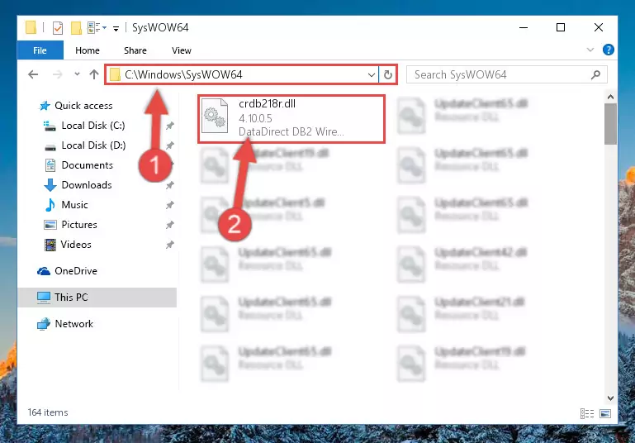Click the New folder quick access icon
635x443 pixels.
(x=76, y=27)
